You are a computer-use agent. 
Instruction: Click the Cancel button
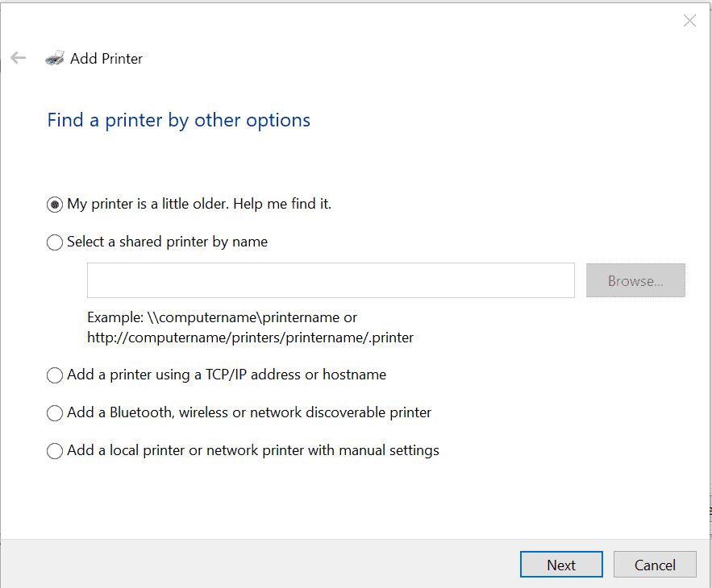pyautogui.click(x=655, y=564)
